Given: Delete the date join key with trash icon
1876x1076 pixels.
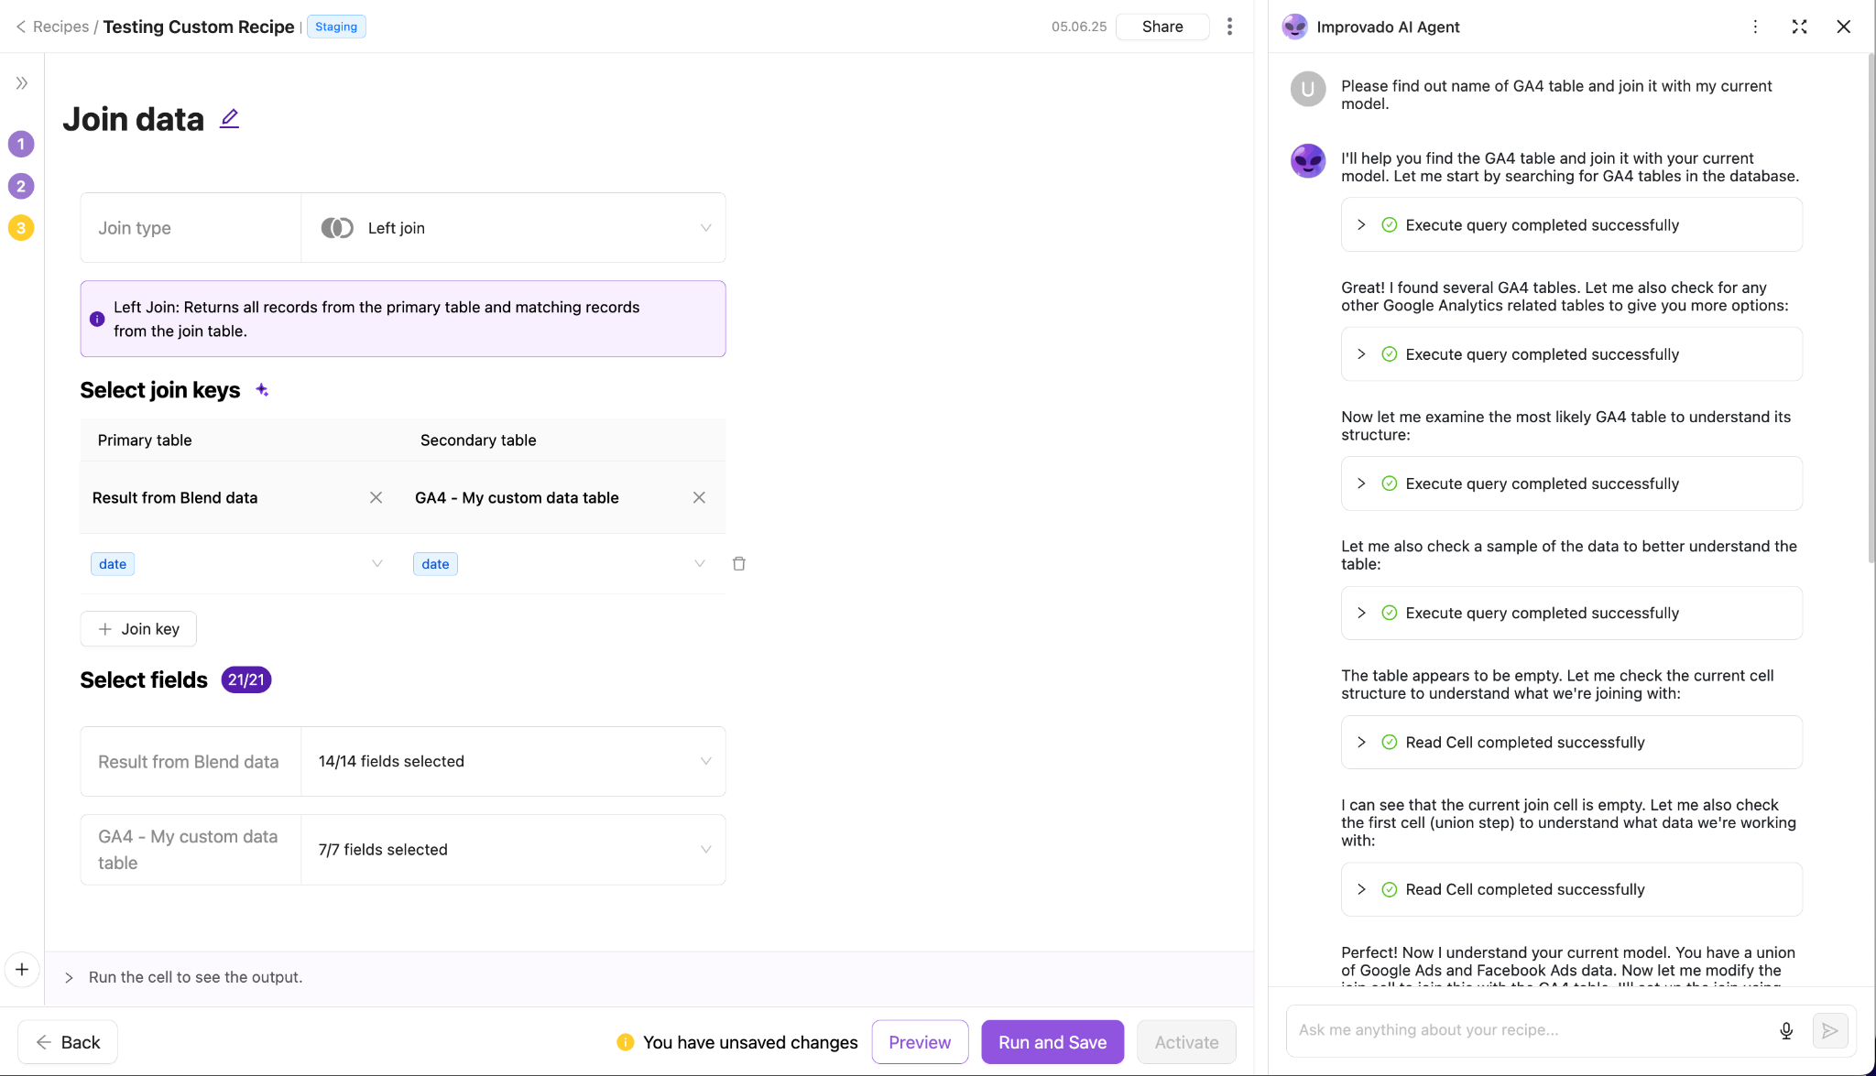Looking at the screenshot, I should point(739,563).
